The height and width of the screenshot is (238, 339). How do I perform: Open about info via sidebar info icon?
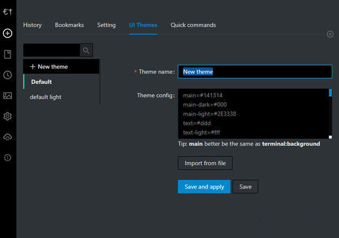(x=8, y=158)
